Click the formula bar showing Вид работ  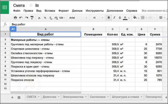[x=89, y=24]
